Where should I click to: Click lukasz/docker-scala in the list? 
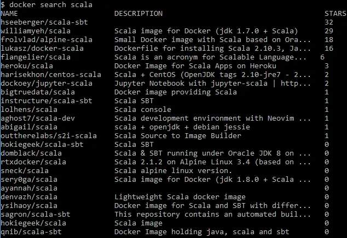[x=42, y=49]
